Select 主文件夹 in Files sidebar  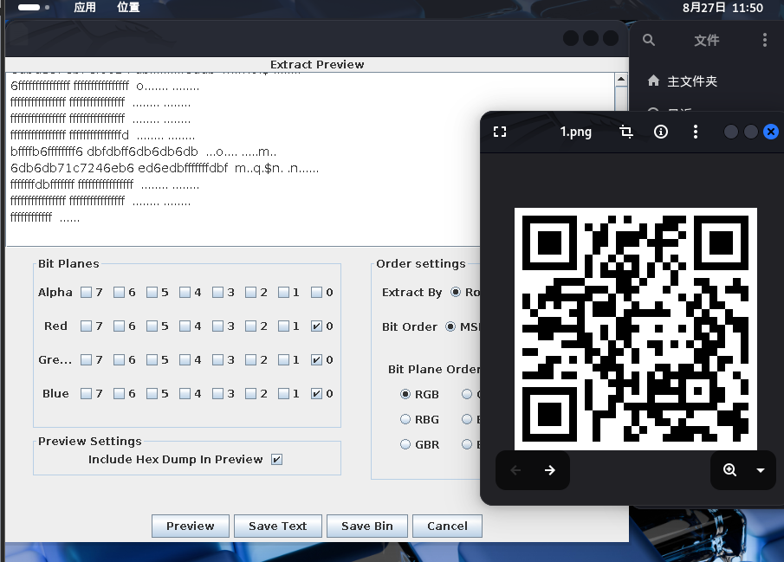coord(692,81)
